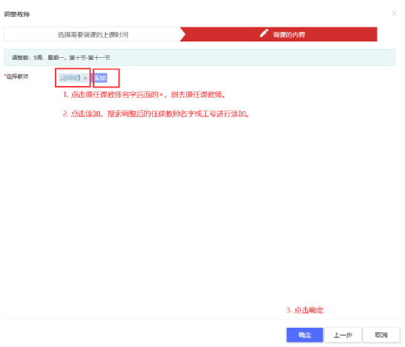Image resolution: width=405 pixels, height=347 pixels.
Task: Click instruction 2 about searching teacher name
Action: click(156, 113)
